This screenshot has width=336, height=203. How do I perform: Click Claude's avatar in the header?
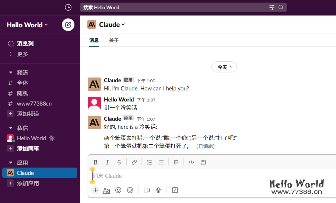[x=92, y=24]
